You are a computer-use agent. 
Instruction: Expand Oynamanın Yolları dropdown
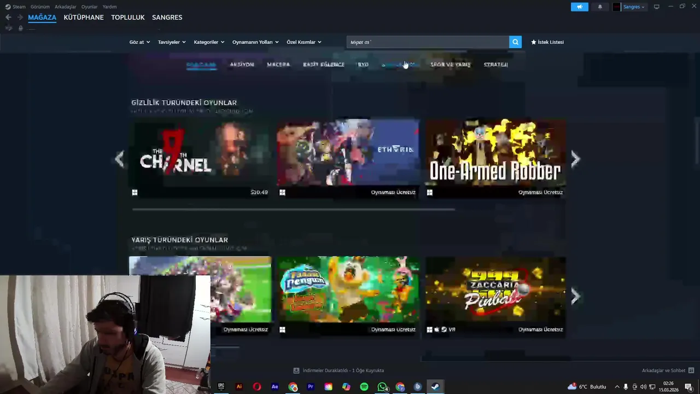[x=255, y=42]
